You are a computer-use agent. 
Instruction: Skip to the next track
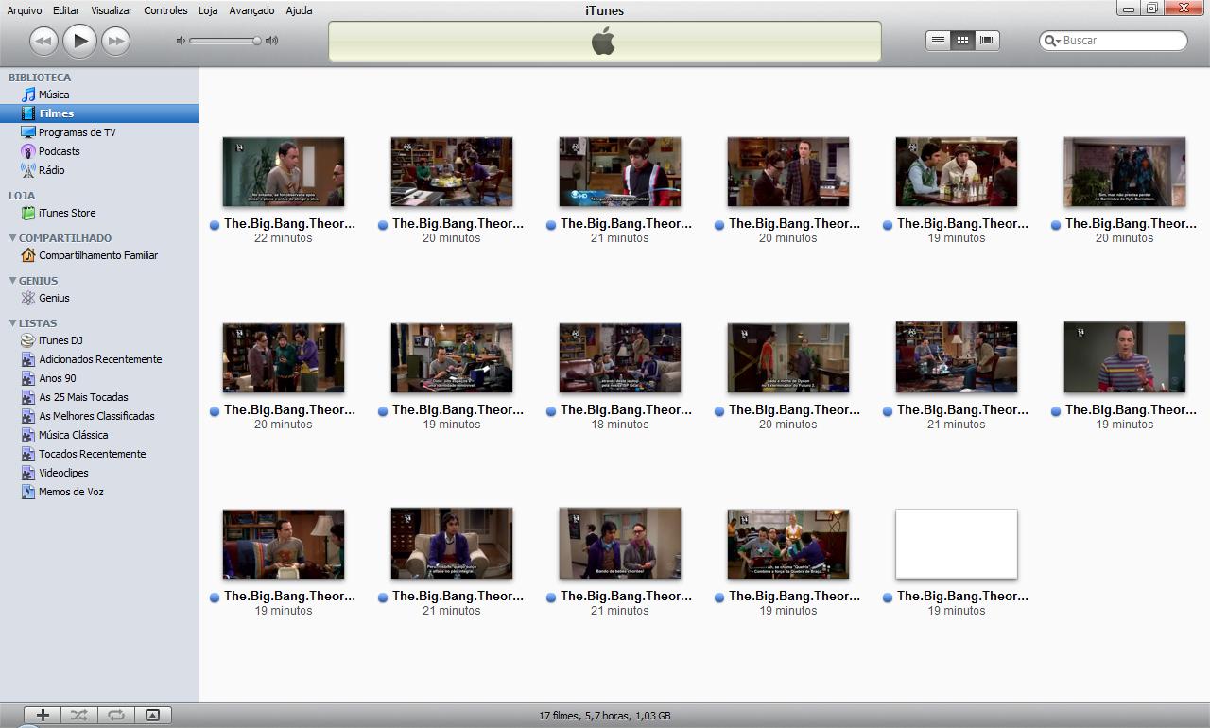(115, 41)
